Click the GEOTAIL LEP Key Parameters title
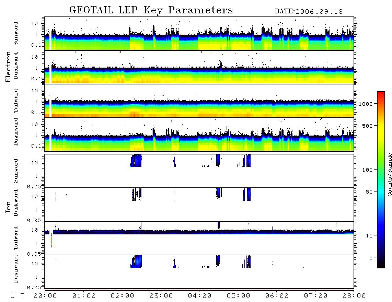The height and width of the screenshot is (302, 392). point(151,10)
